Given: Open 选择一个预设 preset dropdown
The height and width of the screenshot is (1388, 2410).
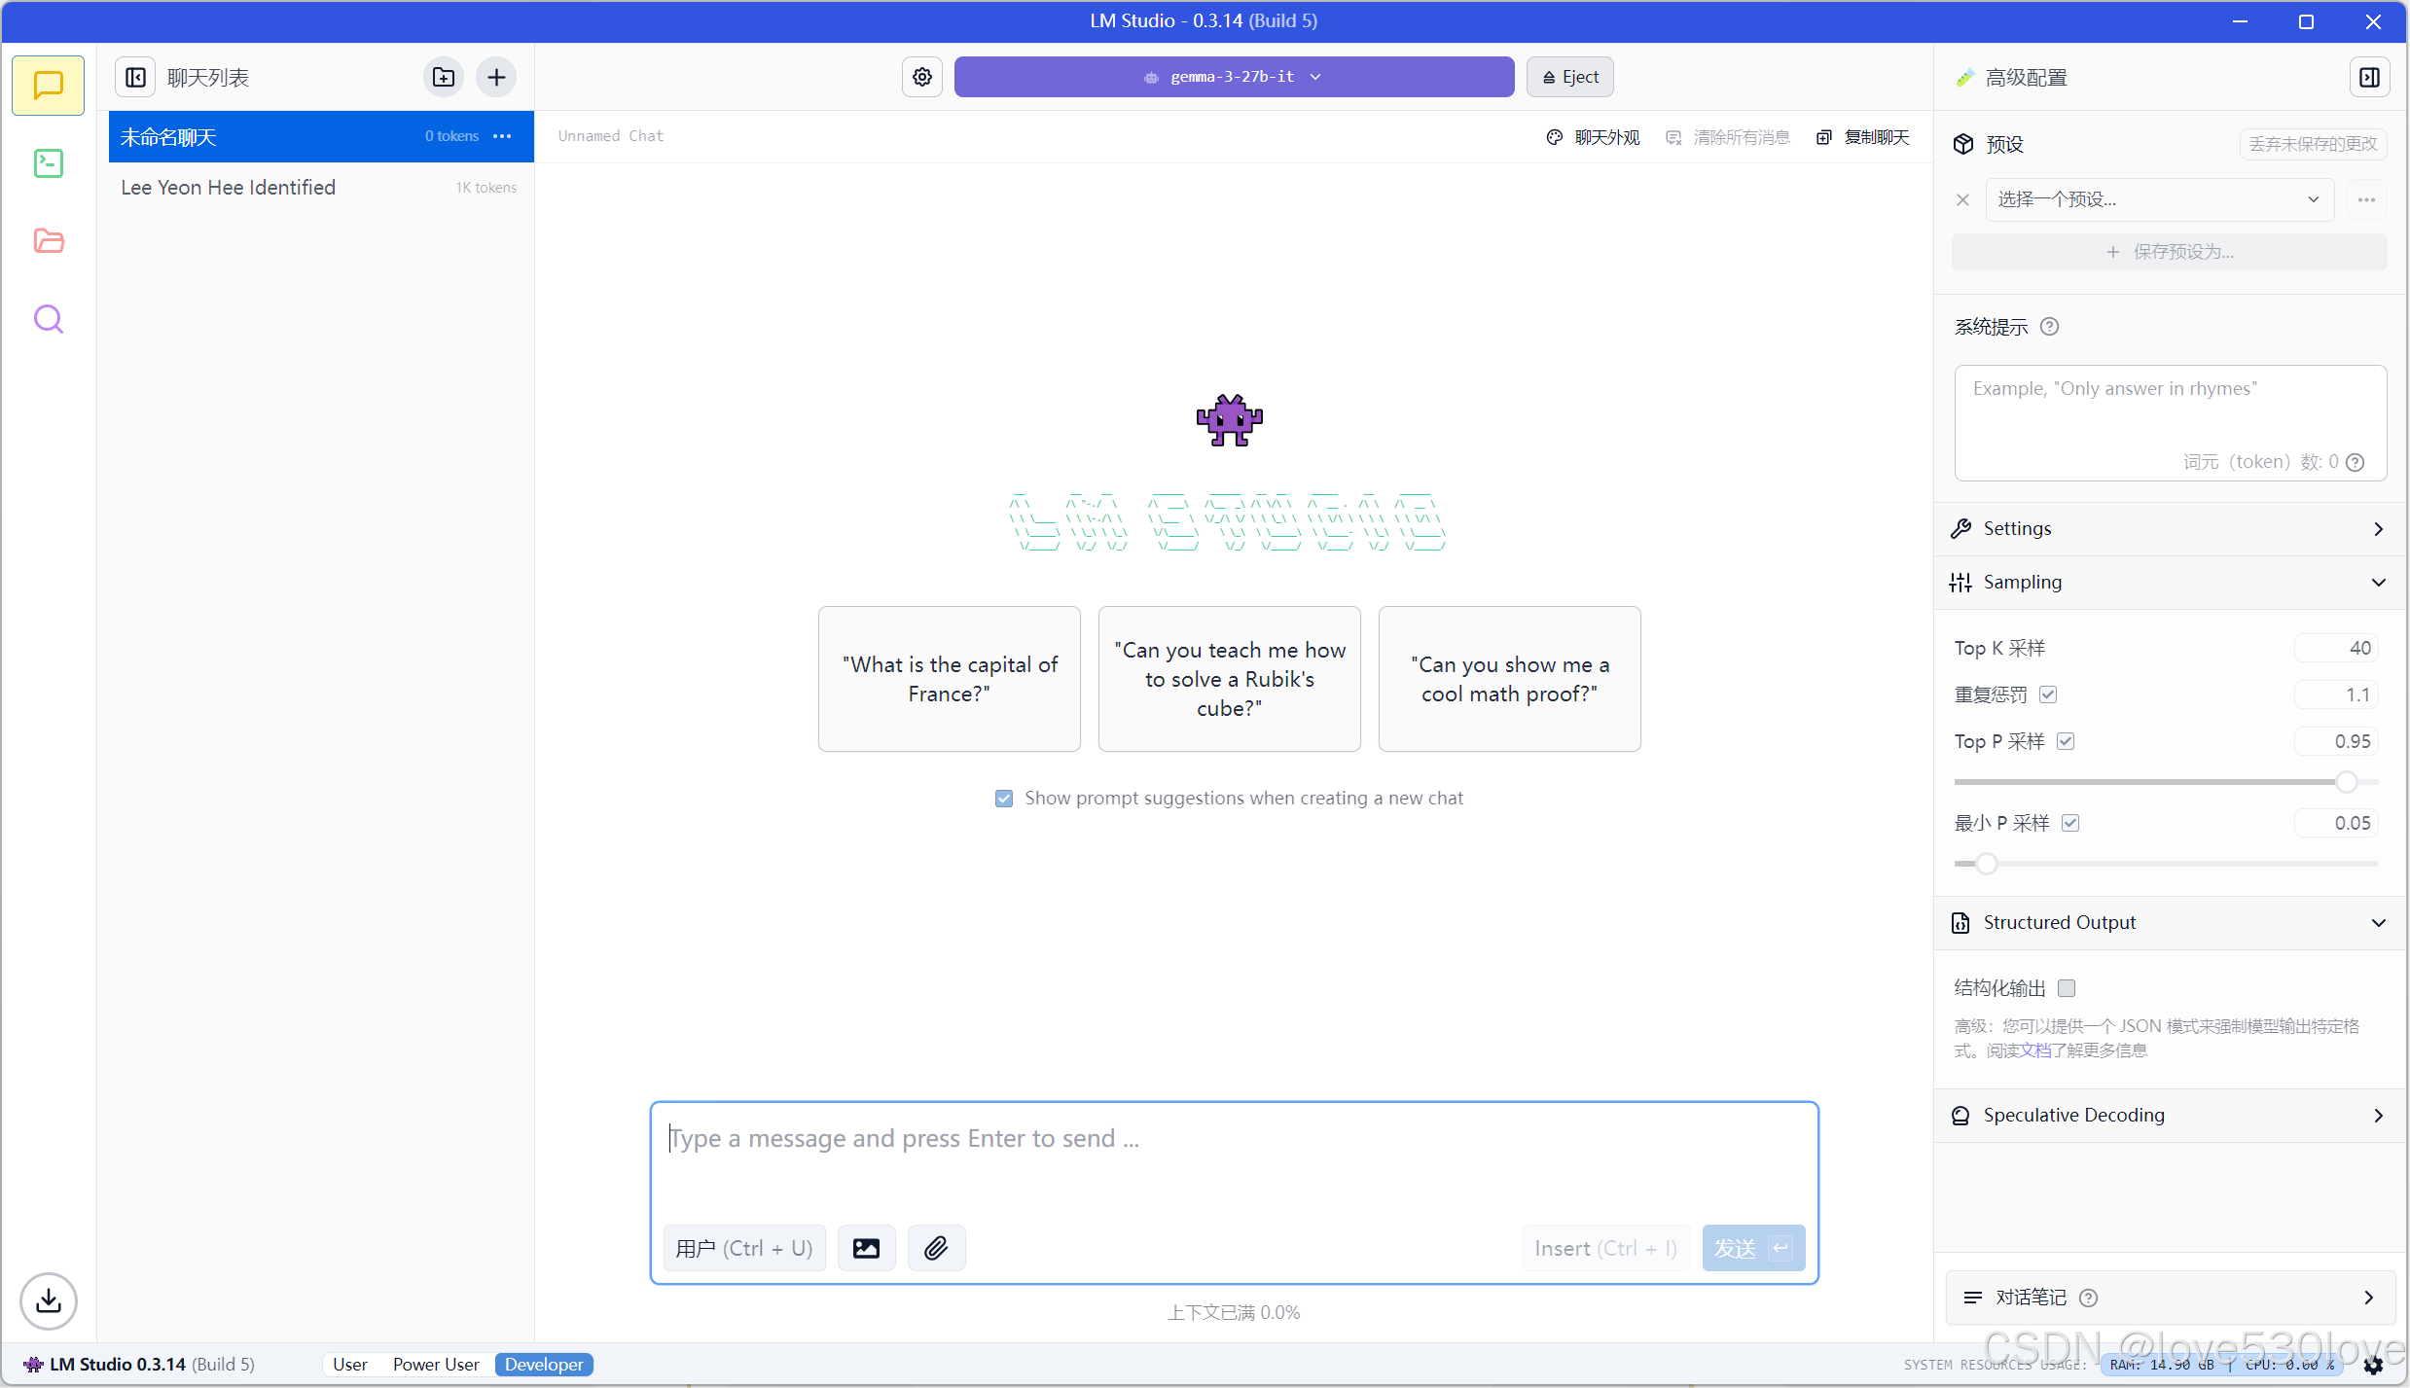Looking at the screenshot, I should 2159,199.
